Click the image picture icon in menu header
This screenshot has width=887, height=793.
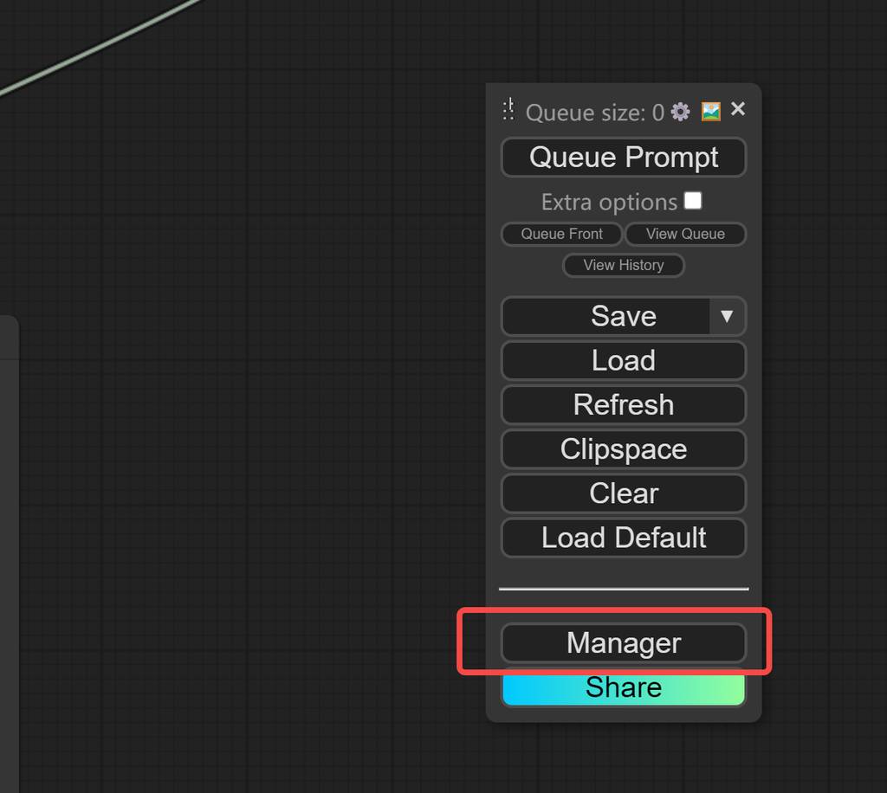pos(710,112)
